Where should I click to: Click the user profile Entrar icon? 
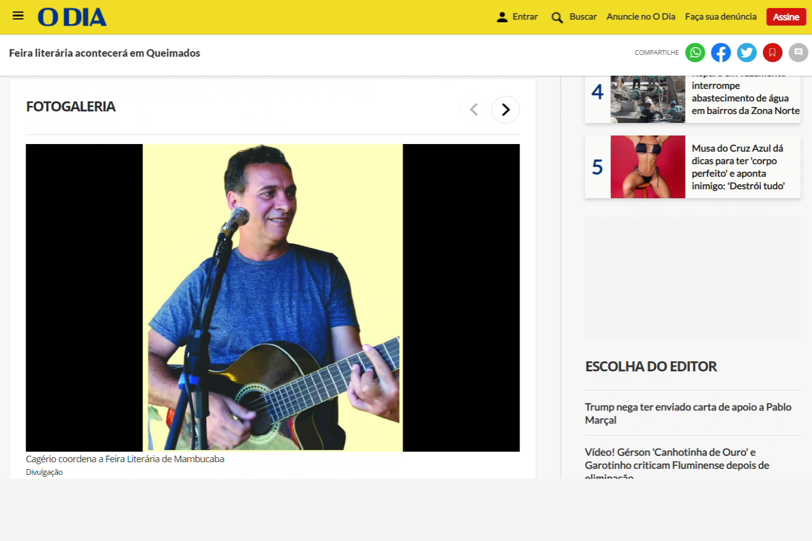coord(502,17)
